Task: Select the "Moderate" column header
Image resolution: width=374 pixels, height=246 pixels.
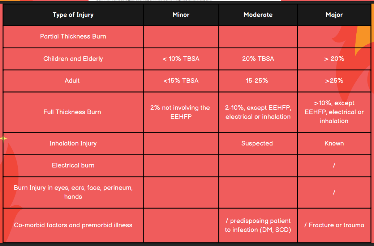Action: click(258, 15)
